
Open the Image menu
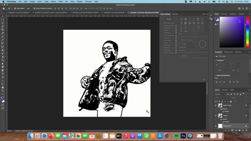coord(32,2)
